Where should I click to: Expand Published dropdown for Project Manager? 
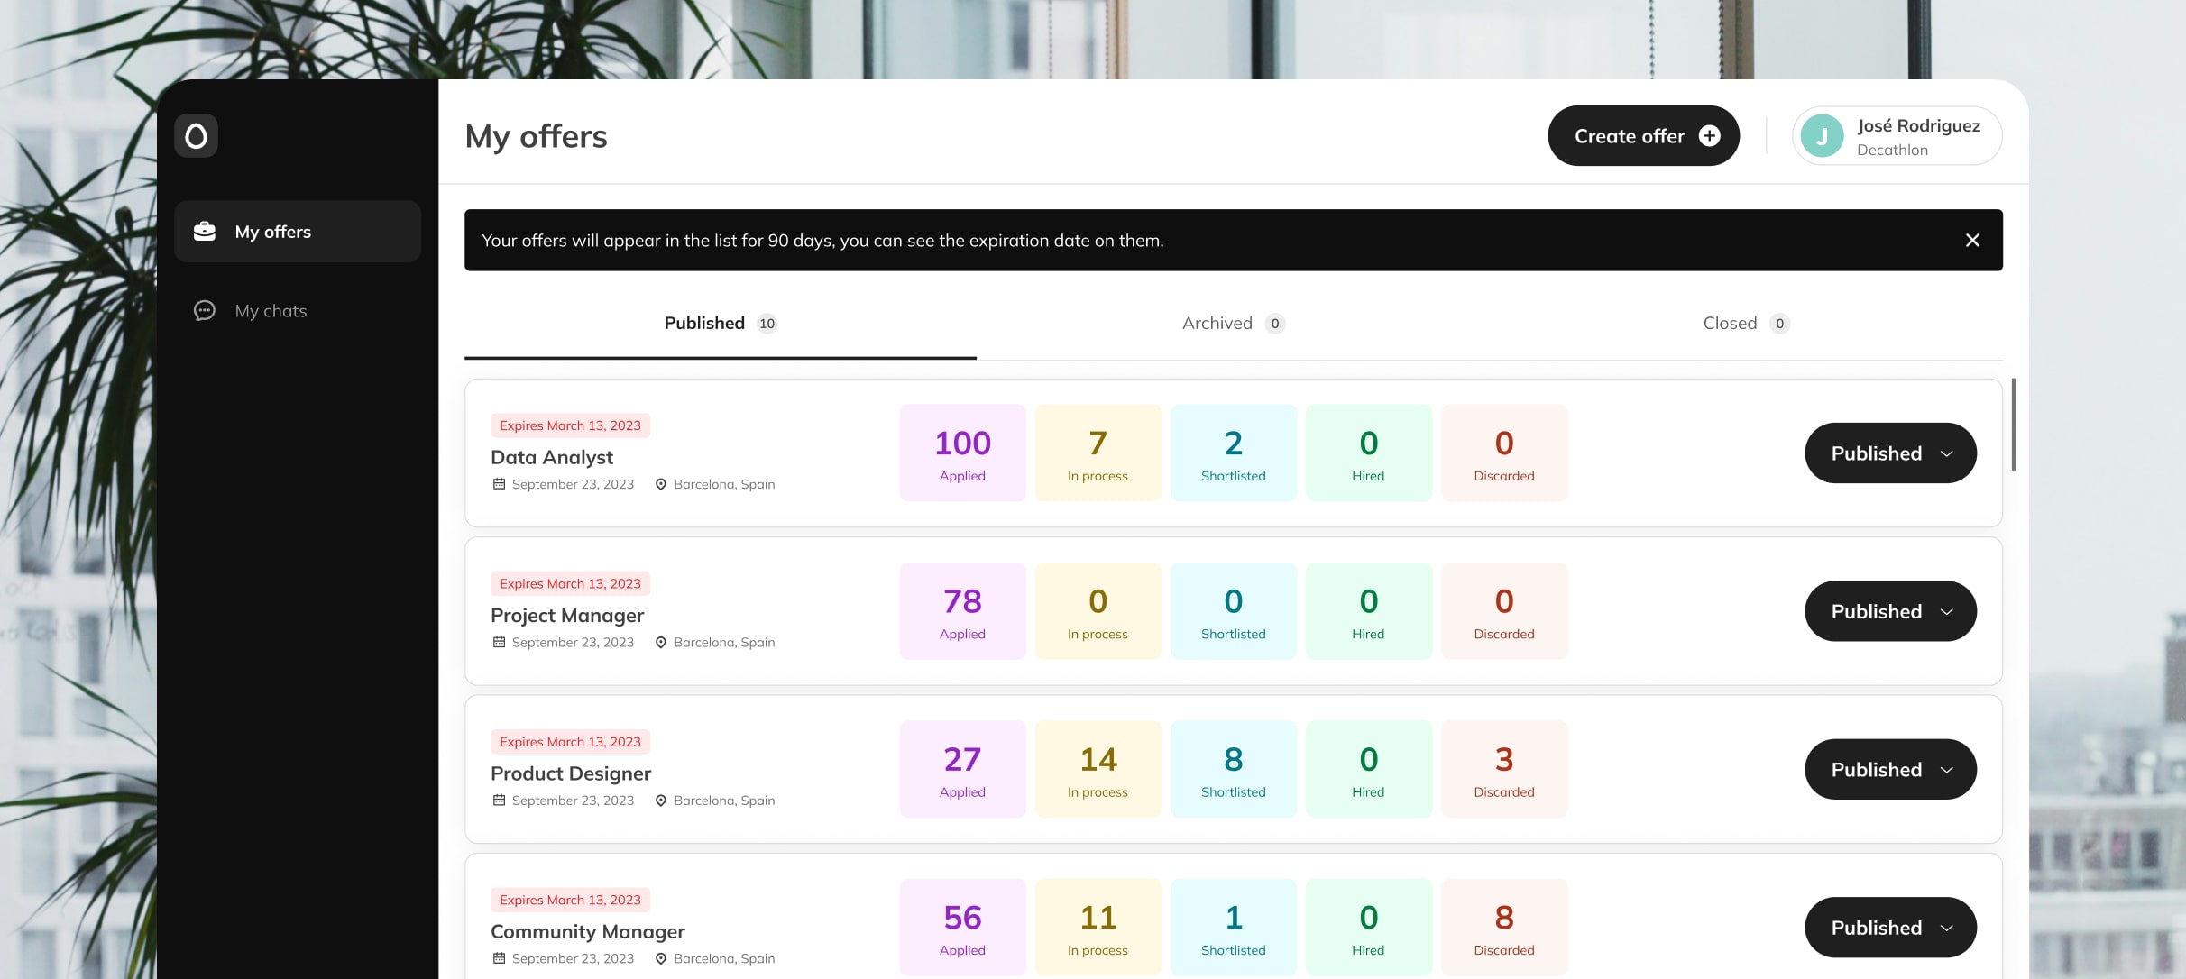tap(1890, 611)
